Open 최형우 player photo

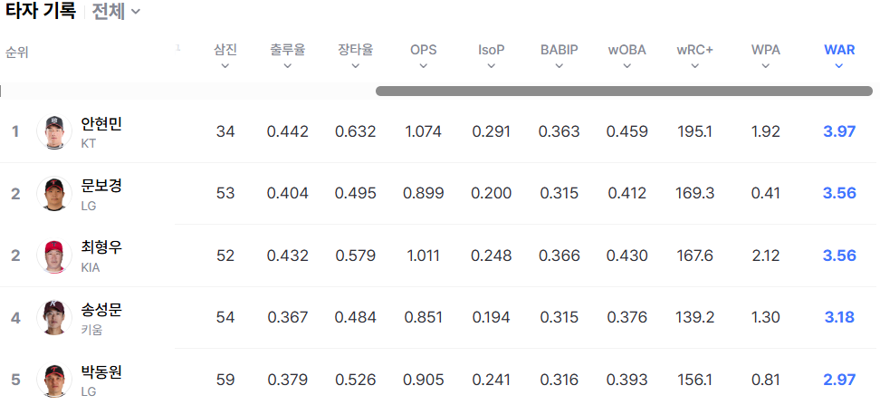coord(54,256)
